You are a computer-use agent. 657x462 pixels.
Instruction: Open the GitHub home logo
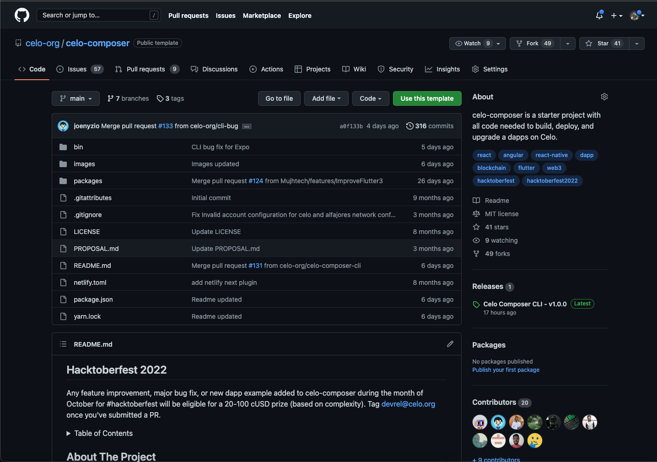22,15
